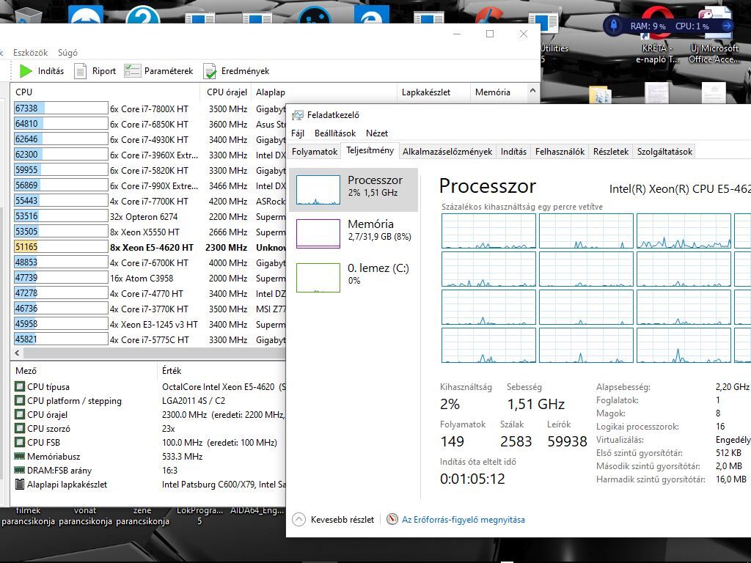
Task: Click the Alaplapi lapkakészlet chipset icon
Action: pyautogui.click(x=20, y=484)
